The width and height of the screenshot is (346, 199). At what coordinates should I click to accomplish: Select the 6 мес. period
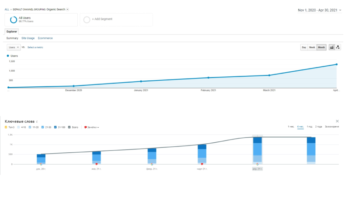(x=300, y=127)
